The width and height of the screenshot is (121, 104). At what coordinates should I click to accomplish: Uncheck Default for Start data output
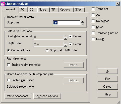click(x=70, y=36)
